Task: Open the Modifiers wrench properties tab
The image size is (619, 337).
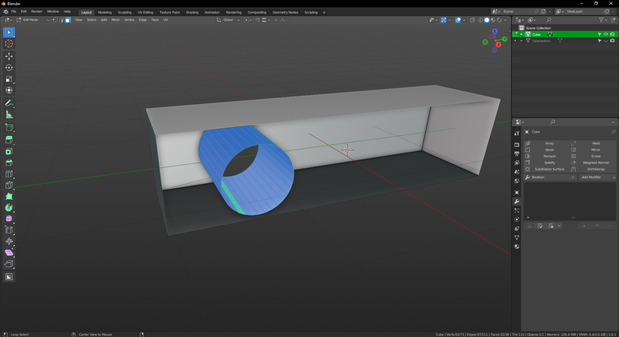Action: 517,201
